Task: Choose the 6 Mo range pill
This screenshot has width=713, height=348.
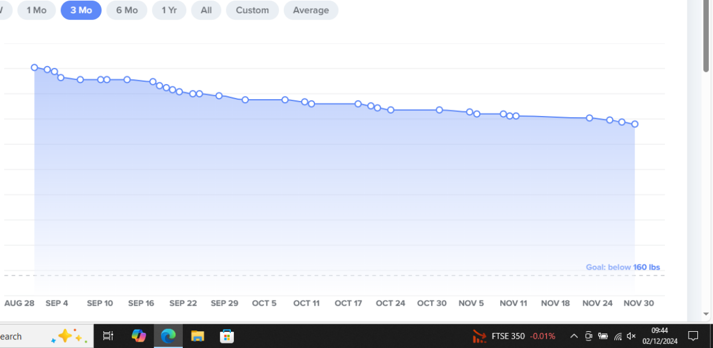Action: pyautogui.click(x=126, y=10)
